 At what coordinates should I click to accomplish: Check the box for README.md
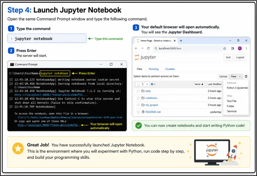point(138,112)
